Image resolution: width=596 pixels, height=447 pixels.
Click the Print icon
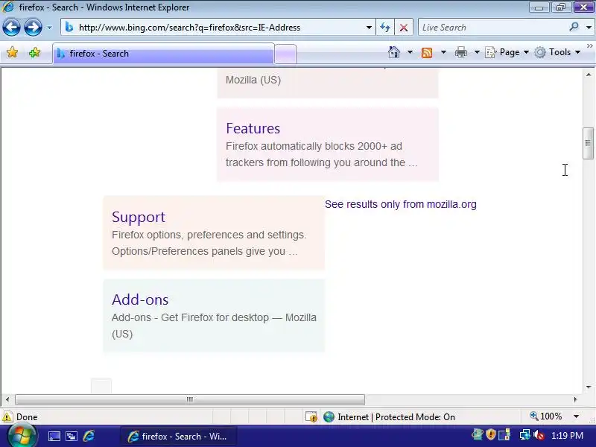click(x=460, y=52)
